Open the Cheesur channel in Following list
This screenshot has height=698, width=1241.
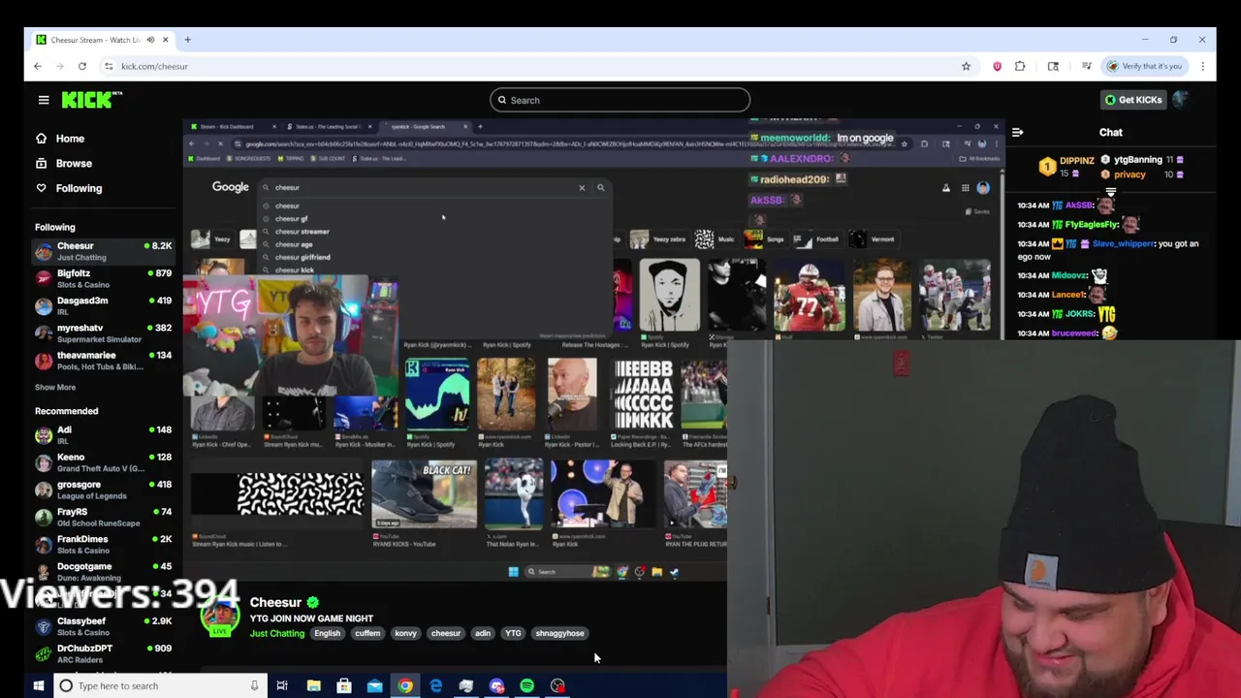103,252
